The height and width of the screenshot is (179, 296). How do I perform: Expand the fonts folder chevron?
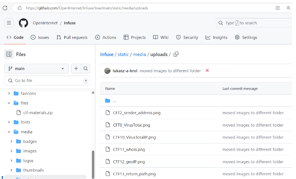(9, 122)
